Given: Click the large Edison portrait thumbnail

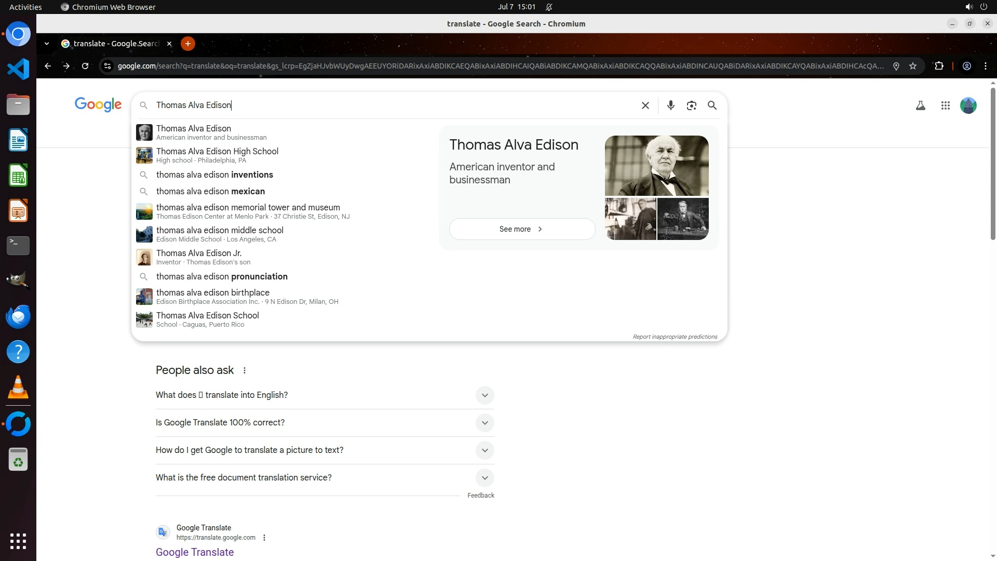Looking at the screenshot, I should [656, 166].
